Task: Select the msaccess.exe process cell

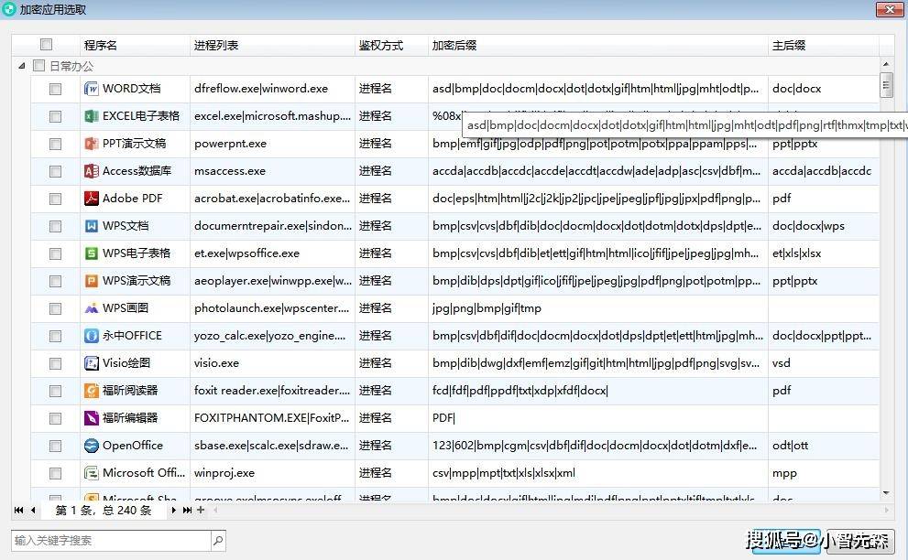Action: (272, 171)
